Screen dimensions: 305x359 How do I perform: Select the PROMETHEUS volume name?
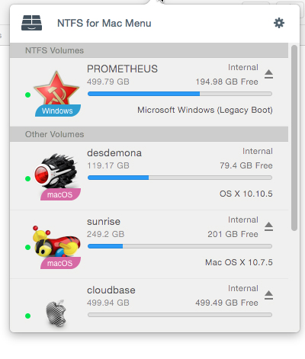(x=122, y=69)
